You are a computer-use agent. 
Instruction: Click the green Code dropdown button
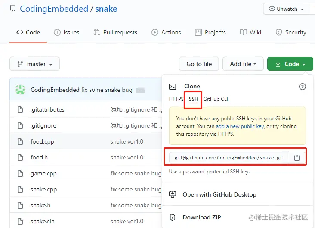pos(290,64)
